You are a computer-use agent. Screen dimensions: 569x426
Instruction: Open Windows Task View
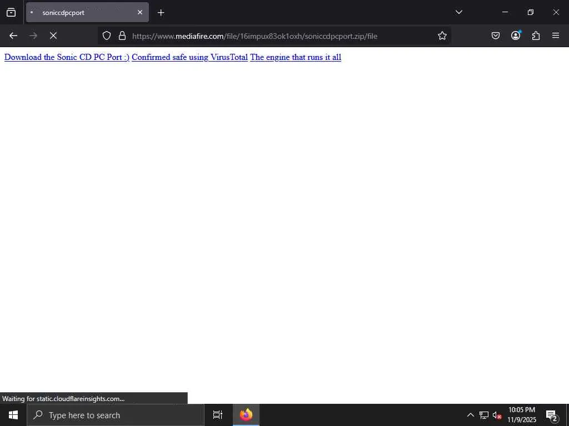click(x=218, y=415)
